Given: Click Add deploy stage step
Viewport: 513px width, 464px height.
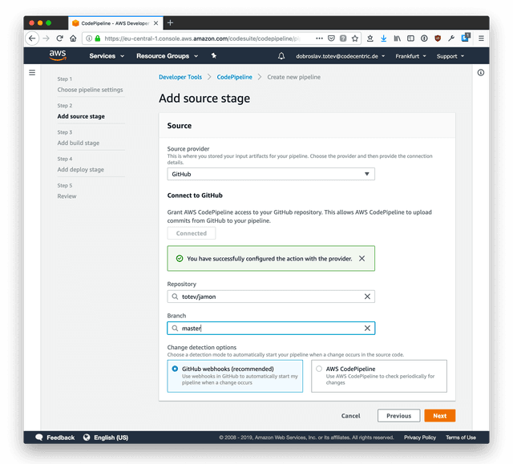Looking at the screenshot, I should coord(80,170).
